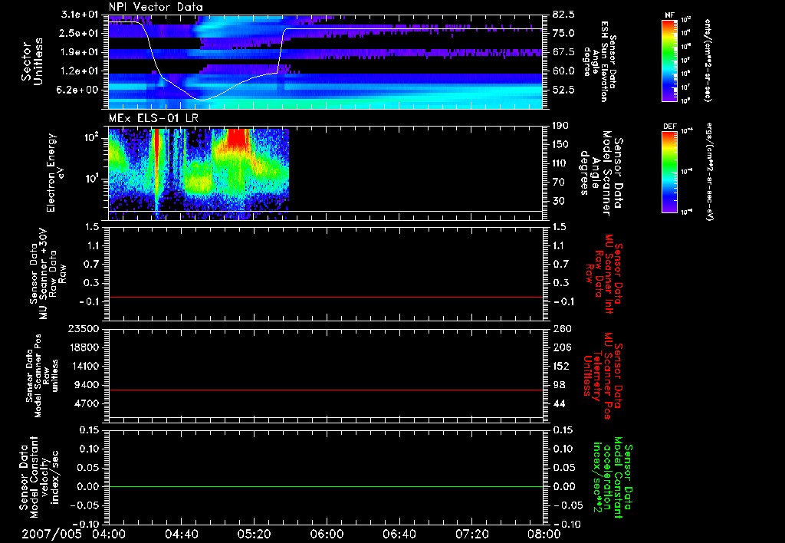
Task: Click the Sector Unitless axis label
Action: (31, 61)
